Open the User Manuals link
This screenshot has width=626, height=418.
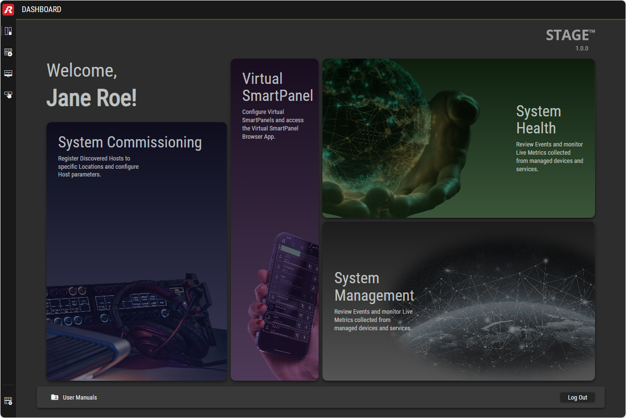point(80,397)
